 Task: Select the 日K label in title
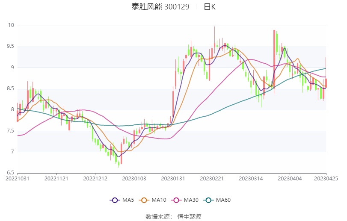click(209, 7)
